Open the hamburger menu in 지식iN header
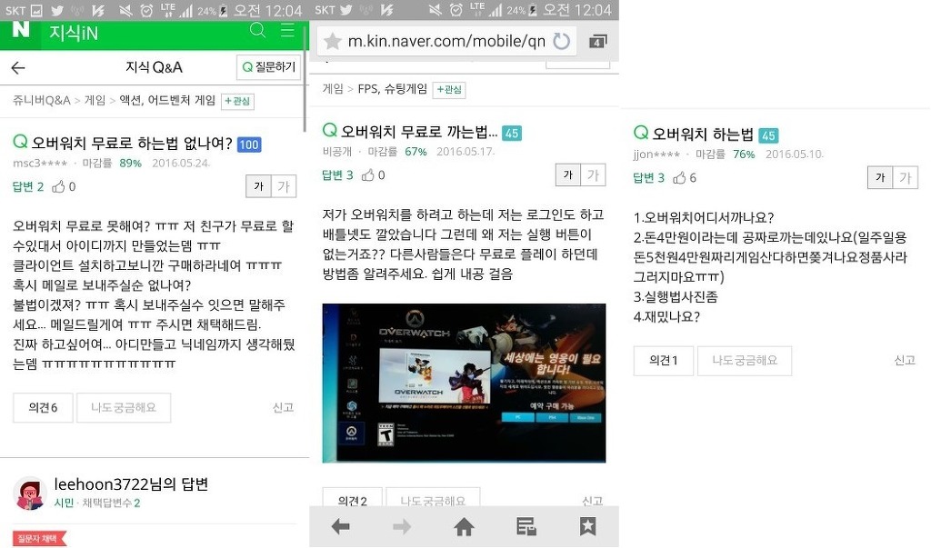Image resolution: width=931 pixels, height=548 pixels. pos(287,30)
